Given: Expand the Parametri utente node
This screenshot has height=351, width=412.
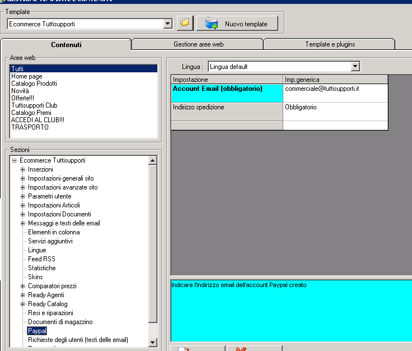Looking at the screenshot, I should (x=22, y=196).
